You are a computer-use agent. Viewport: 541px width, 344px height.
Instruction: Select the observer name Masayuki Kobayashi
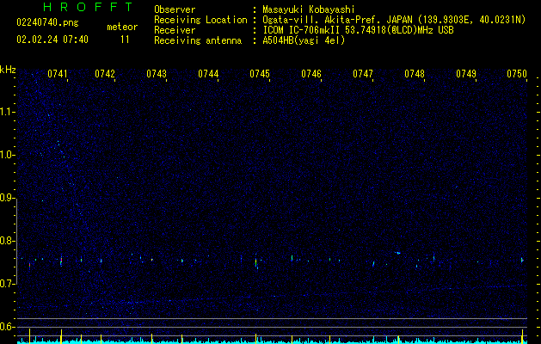(x=309, y=9)
